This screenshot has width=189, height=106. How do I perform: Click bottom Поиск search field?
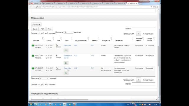pyautogui.click(x=144, y=84)
